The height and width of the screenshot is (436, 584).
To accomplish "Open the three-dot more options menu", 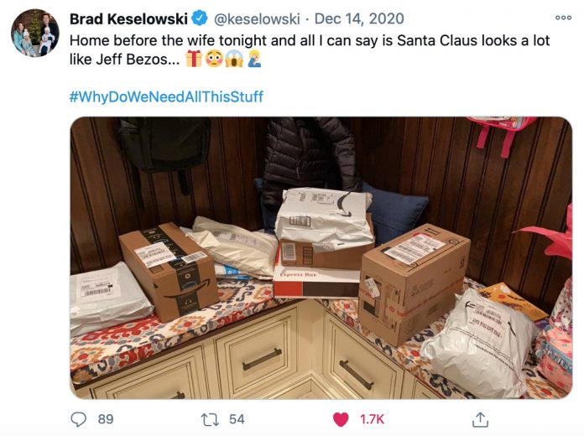I will [x=563, y=18].
